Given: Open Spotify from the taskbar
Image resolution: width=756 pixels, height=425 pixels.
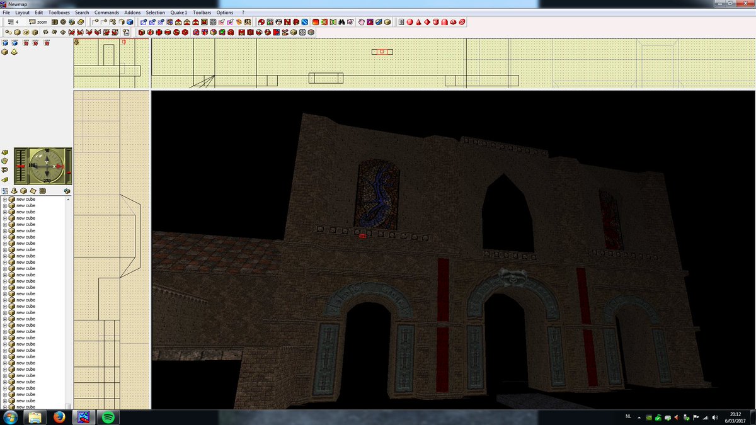Looking at the screenshot, I should pos(108,417).
